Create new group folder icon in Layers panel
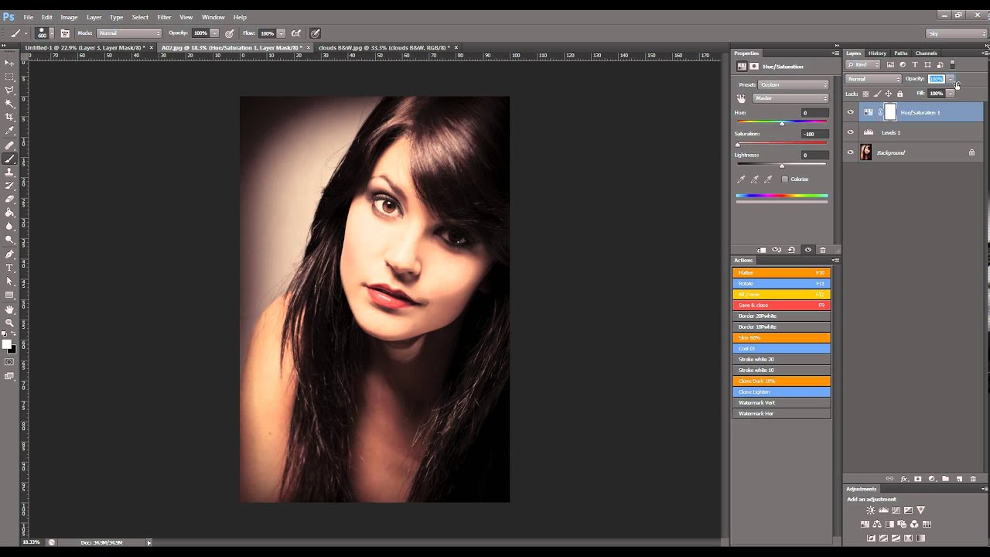 pyautogui.click(x=945, y=479)
